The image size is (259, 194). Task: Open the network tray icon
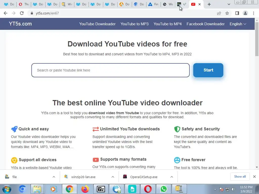(227, 189)
